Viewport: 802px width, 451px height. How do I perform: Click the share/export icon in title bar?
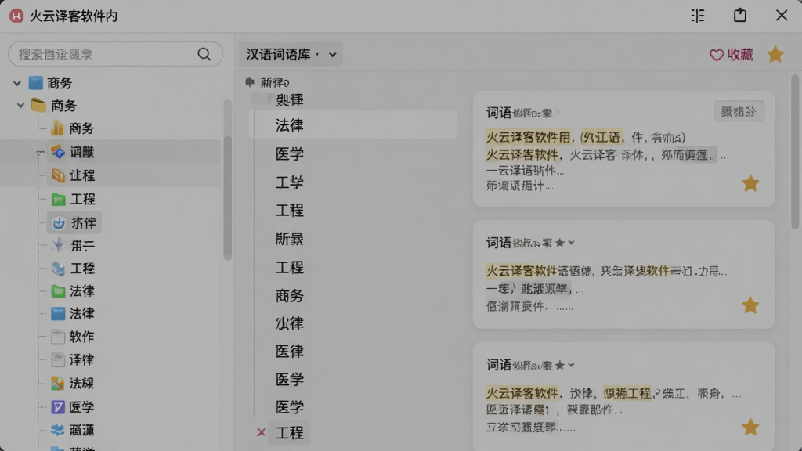(739, 16)
